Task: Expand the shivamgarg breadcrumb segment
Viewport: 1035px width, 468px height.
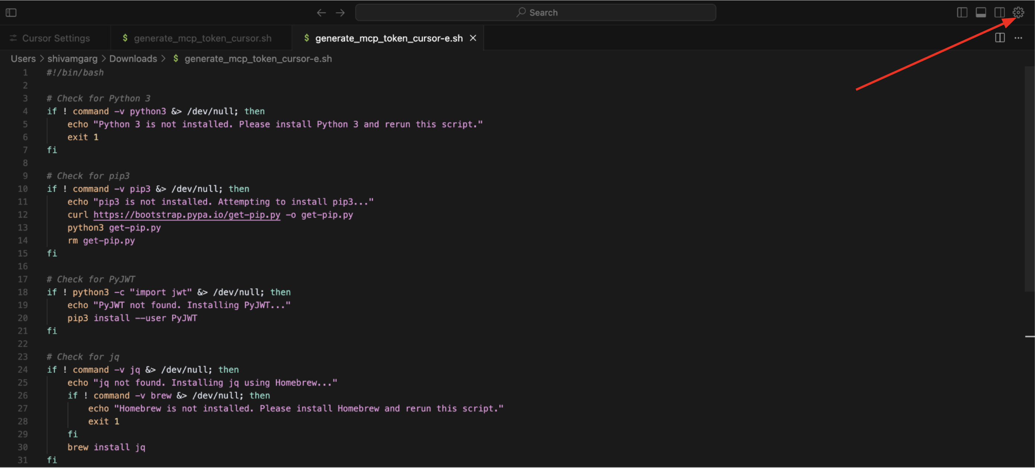Action: [x=72, y=59]
